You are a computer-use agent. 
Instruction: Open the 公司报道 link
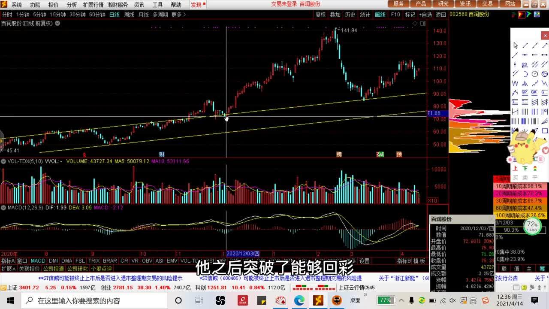(54, 269)
